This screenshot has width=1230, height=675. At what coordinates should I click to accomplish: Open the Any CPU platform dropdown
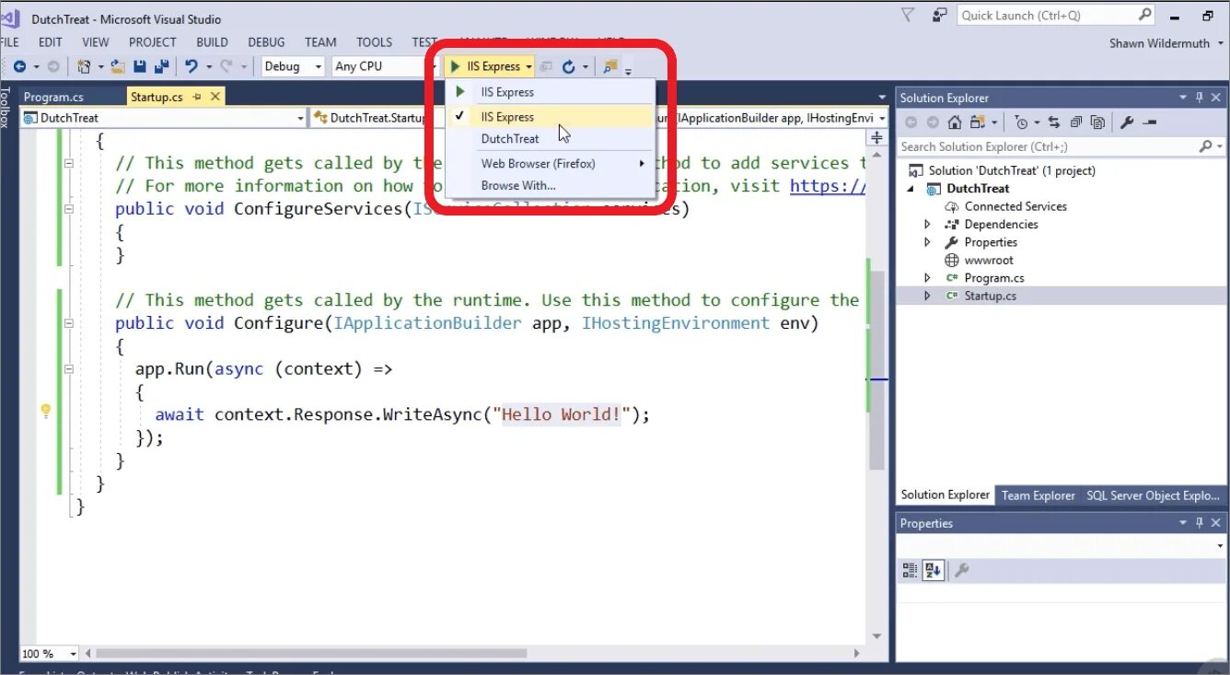(x=385, y=66)
